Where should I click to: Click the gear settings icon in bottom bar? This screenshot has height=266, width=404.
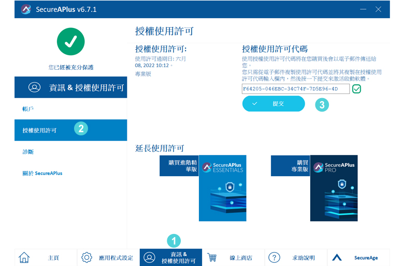click(86, 257)
